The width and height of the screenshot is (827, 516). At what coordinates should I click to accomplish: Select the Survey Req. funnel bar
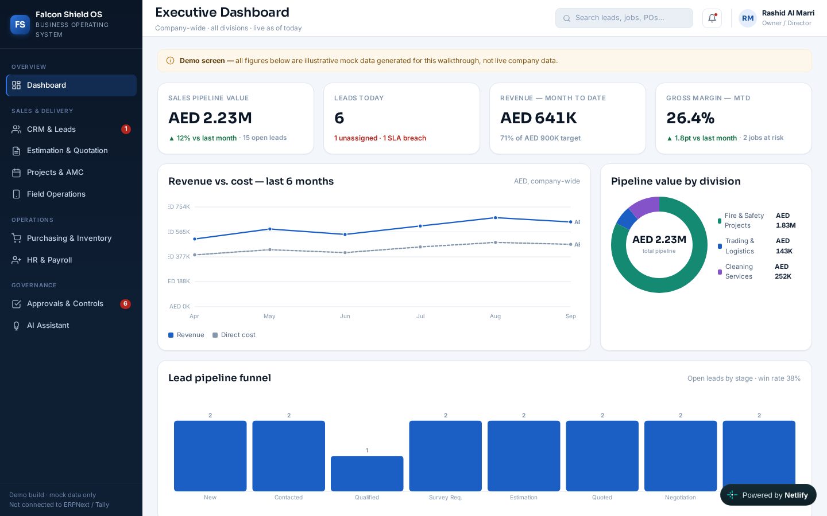click(446, 456)
